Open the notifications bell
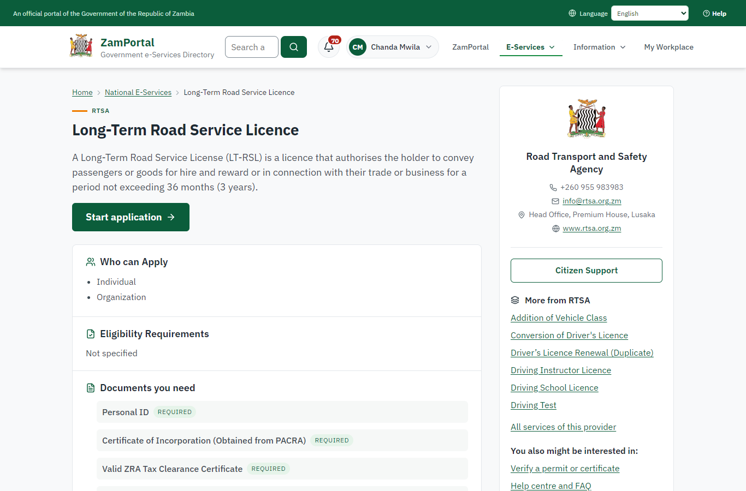This screenshot has width=746, height=491. (x=329, y=47)
